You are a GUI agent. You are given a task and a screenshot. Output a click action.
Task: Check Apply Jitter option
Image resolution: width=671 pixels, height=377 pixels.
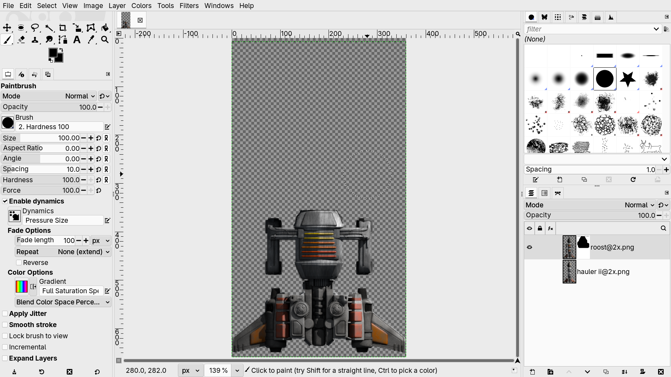pyautogui.click(x=5, y=313)
